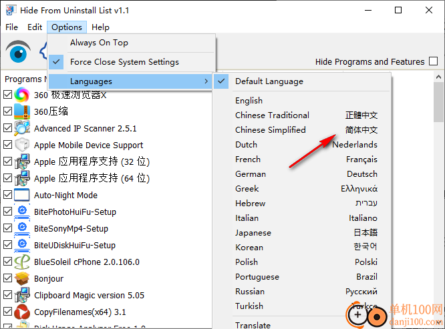Viewport: 445px width, 329px height.
Task: Switch language to Italian
Action: (x=302, y=218)
